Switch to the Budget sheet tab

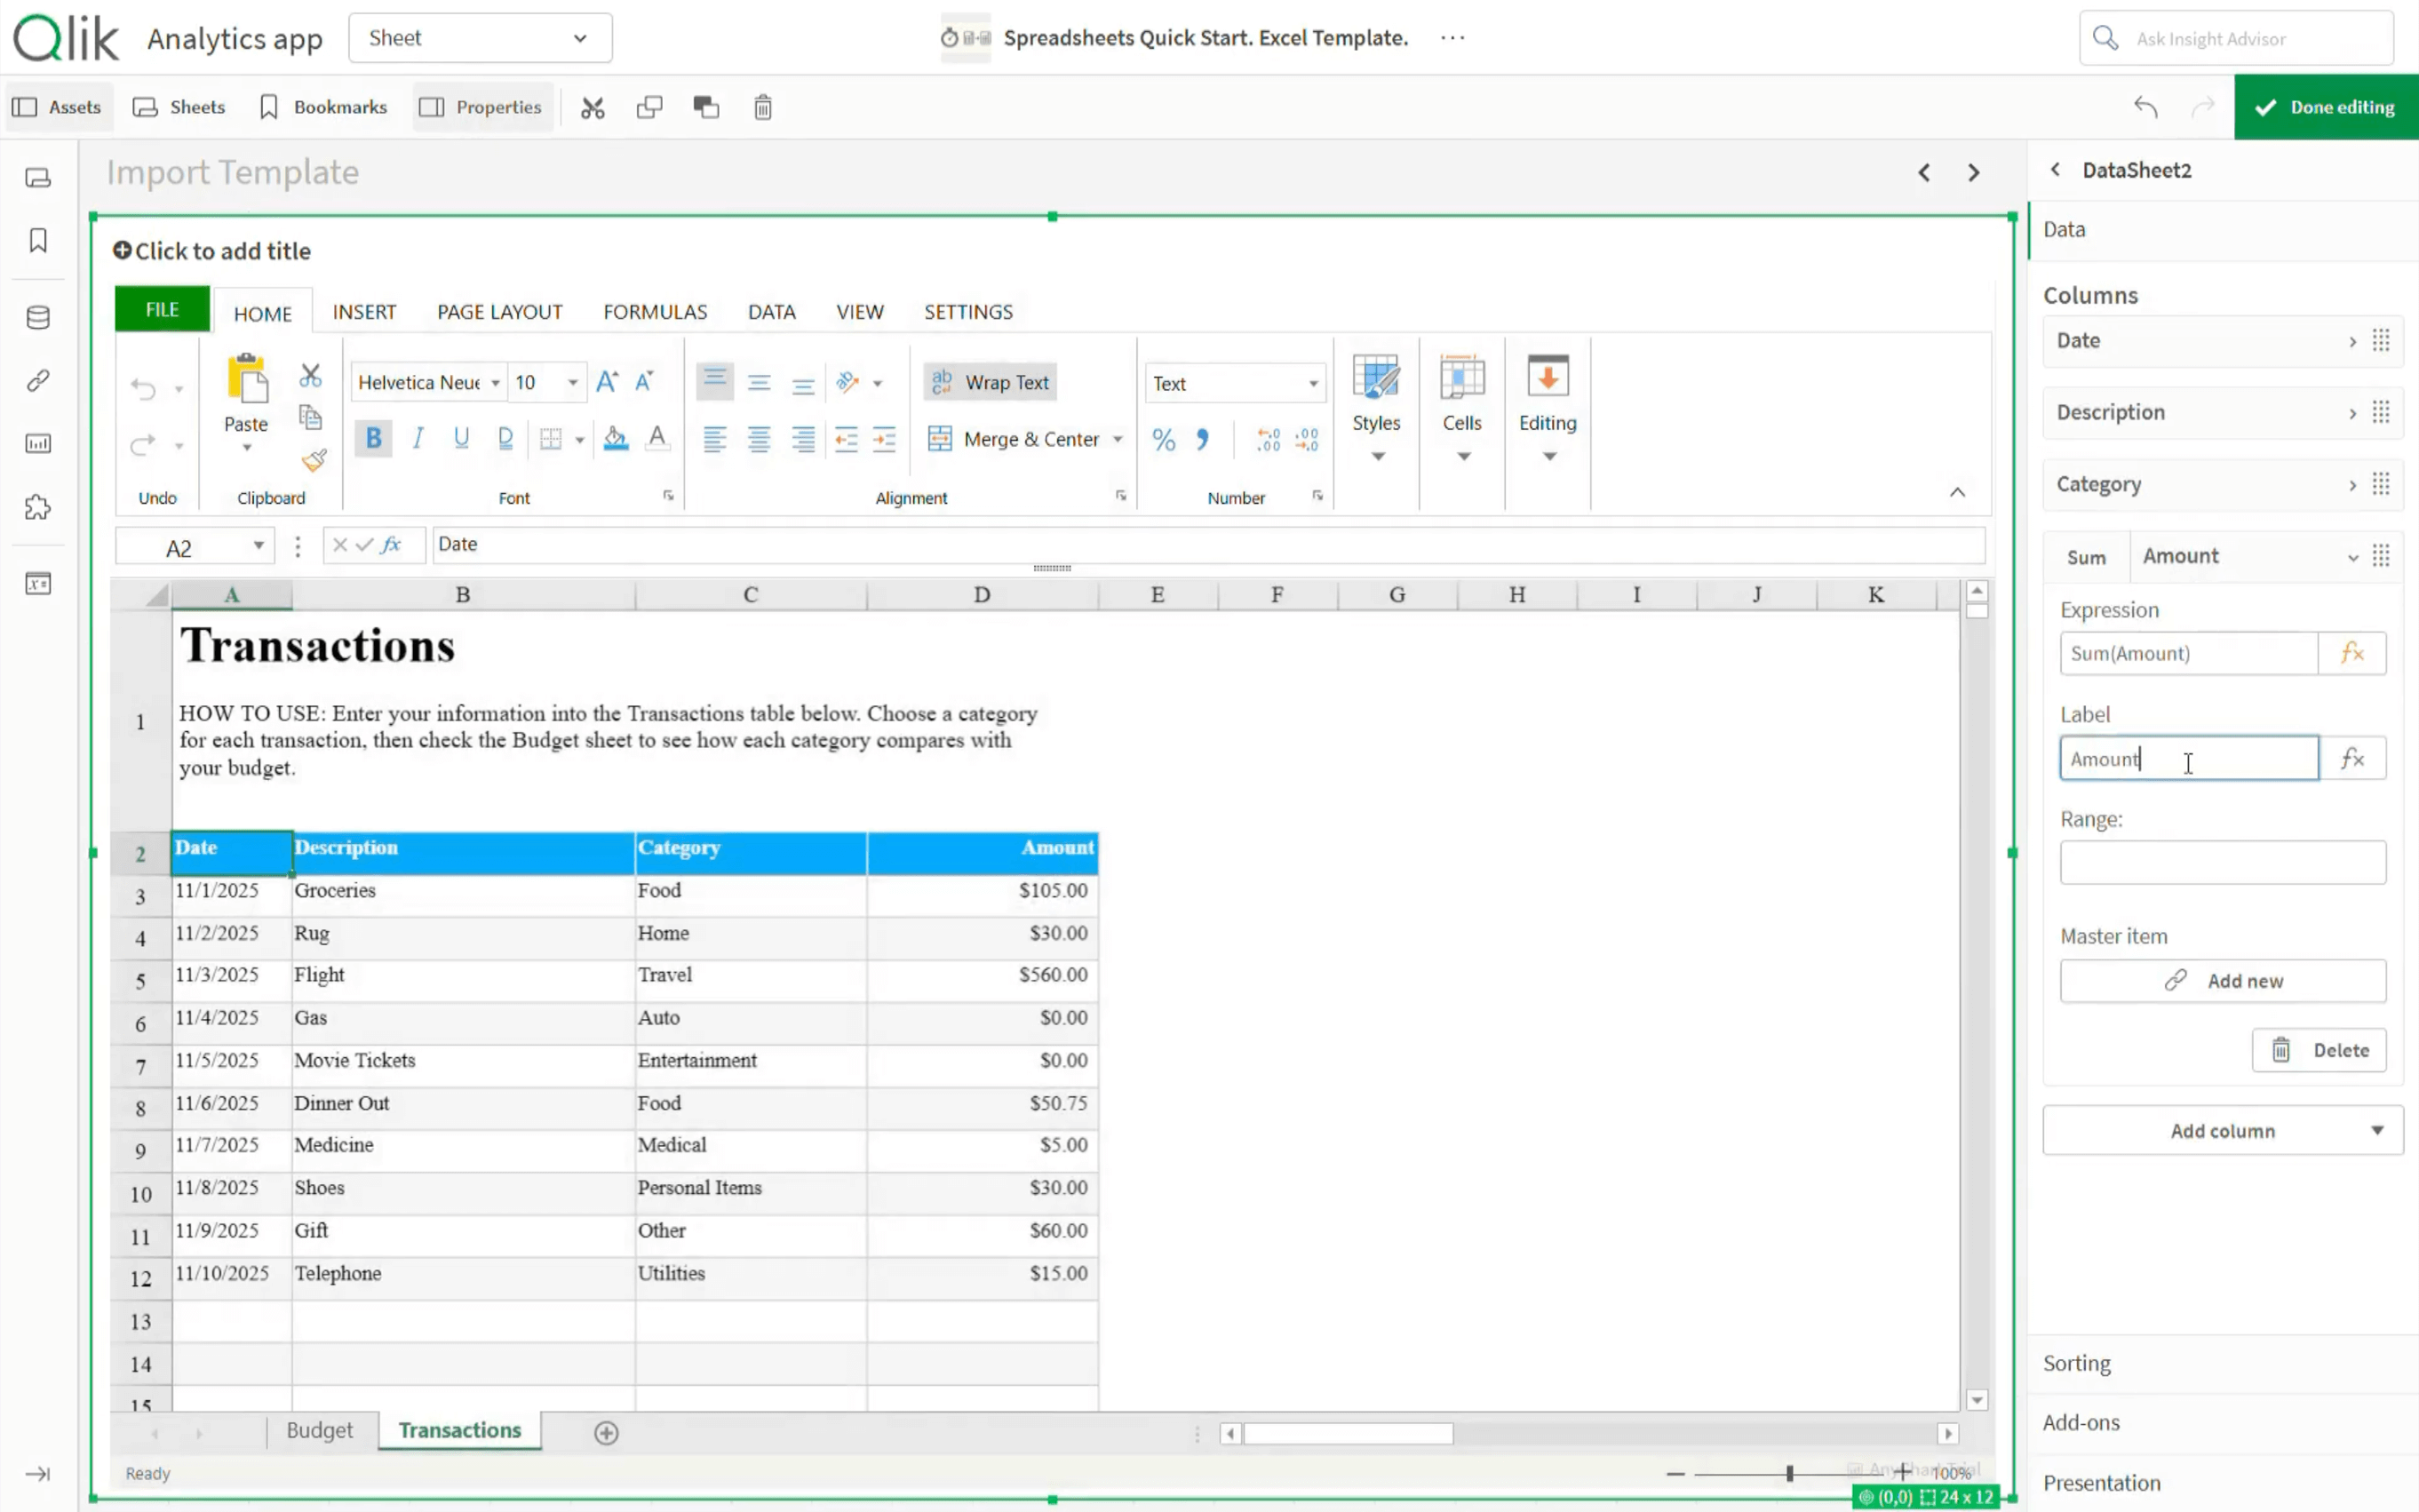319,1430
